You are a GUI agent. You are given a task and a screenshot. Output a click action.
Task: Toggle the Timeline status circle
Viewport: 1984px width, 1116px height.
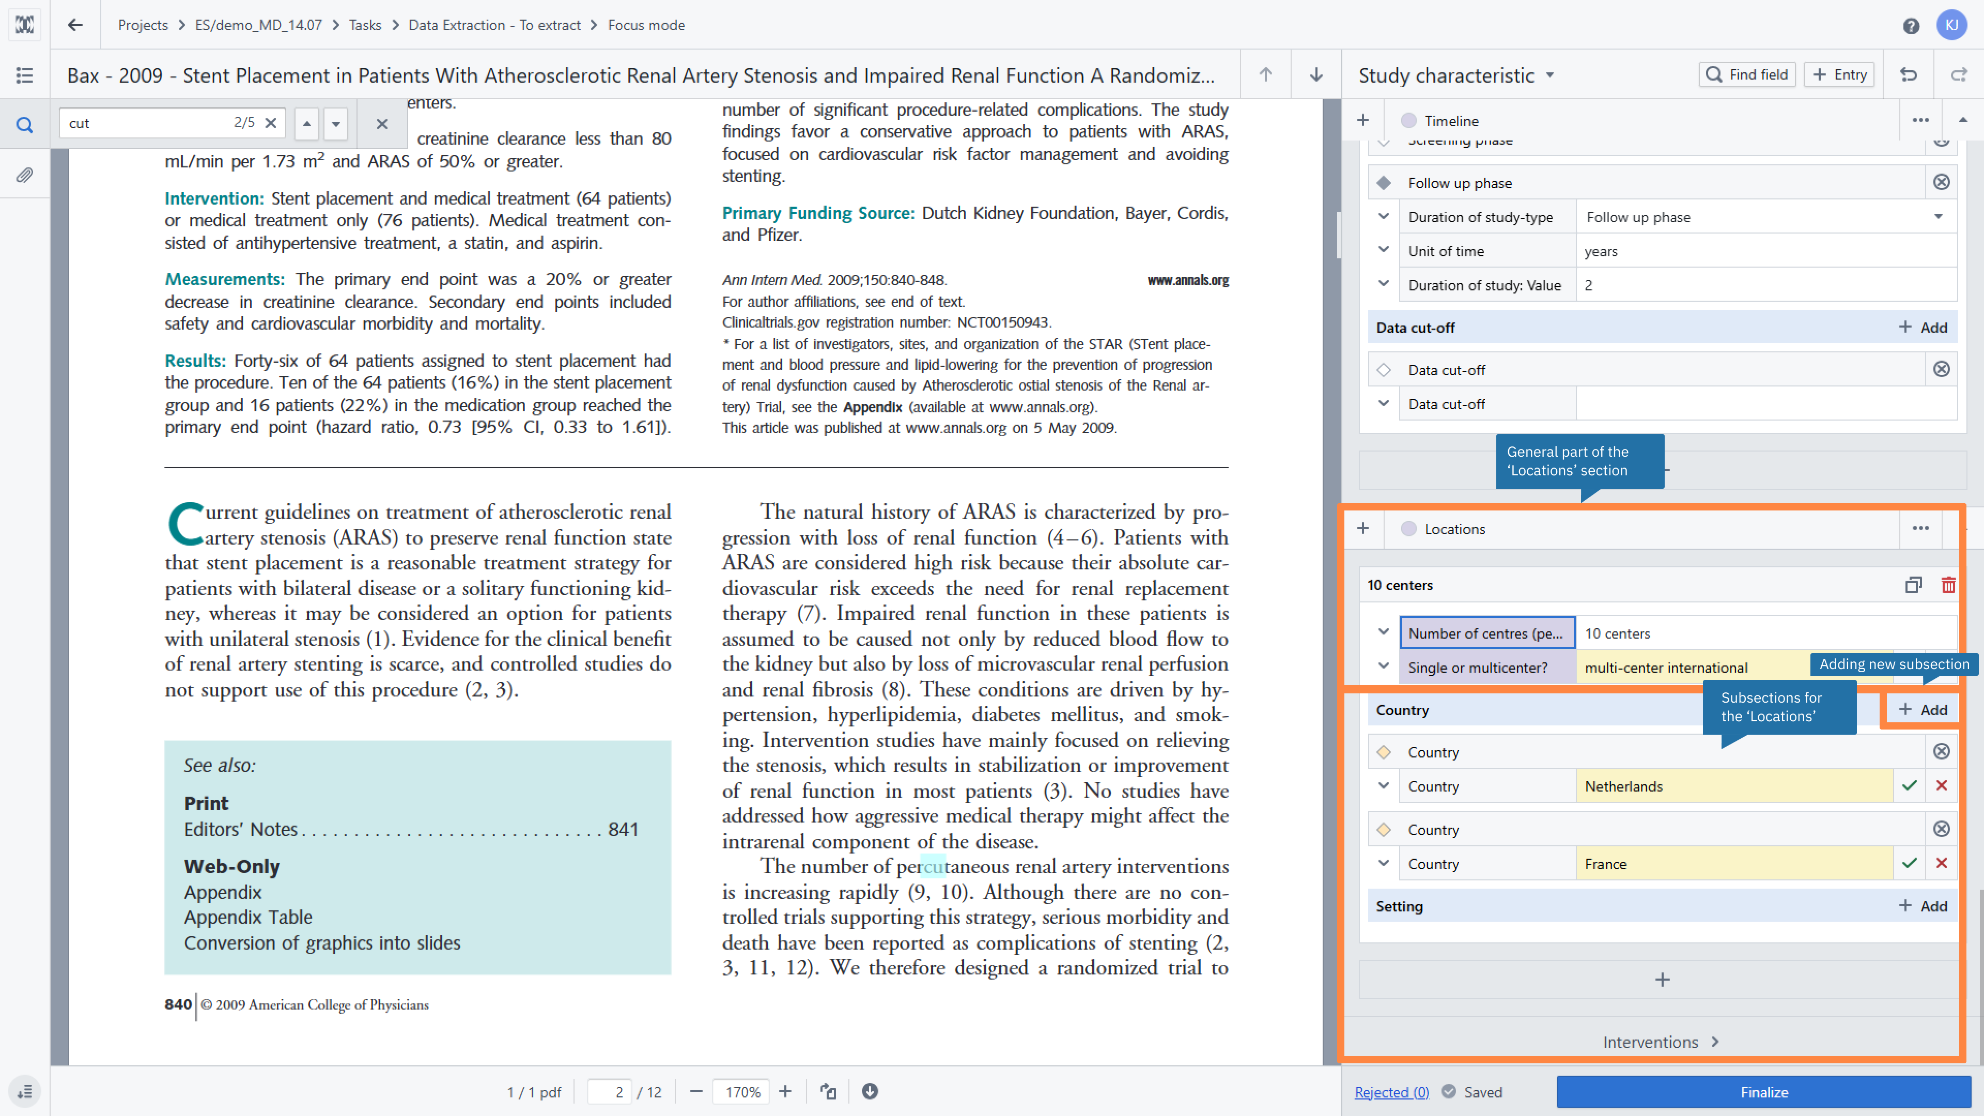pos(1408,121)
